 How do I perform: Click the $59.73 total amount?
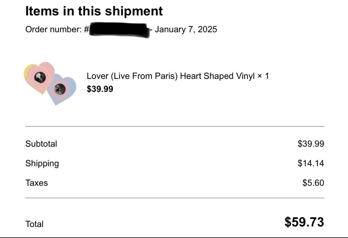pos(304,222)
